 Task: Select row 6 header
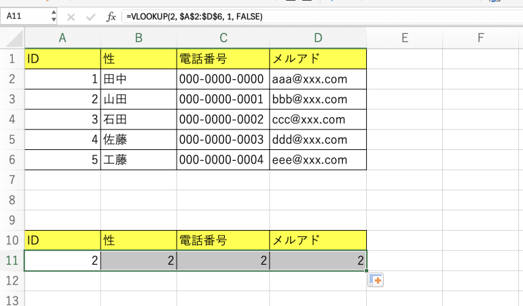click(12, 159)
